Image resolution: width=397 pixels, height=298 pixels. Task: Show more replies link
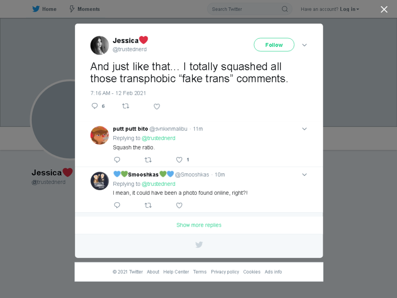199,225
